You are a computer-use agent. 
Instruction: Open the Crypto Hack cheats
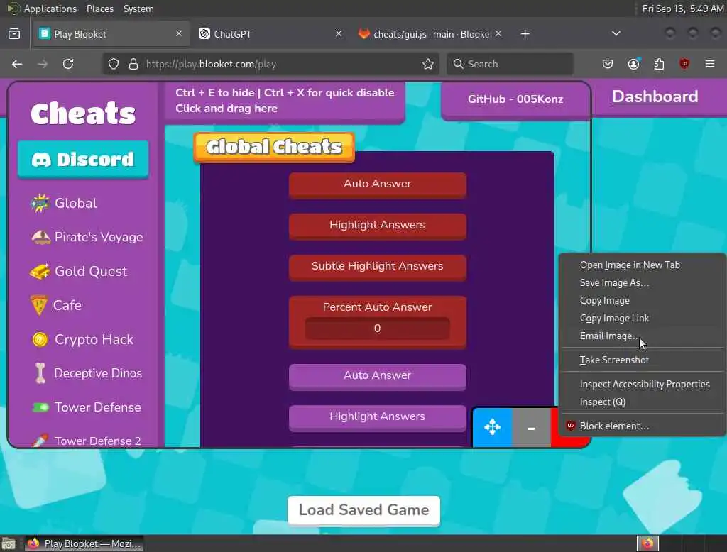82,340
